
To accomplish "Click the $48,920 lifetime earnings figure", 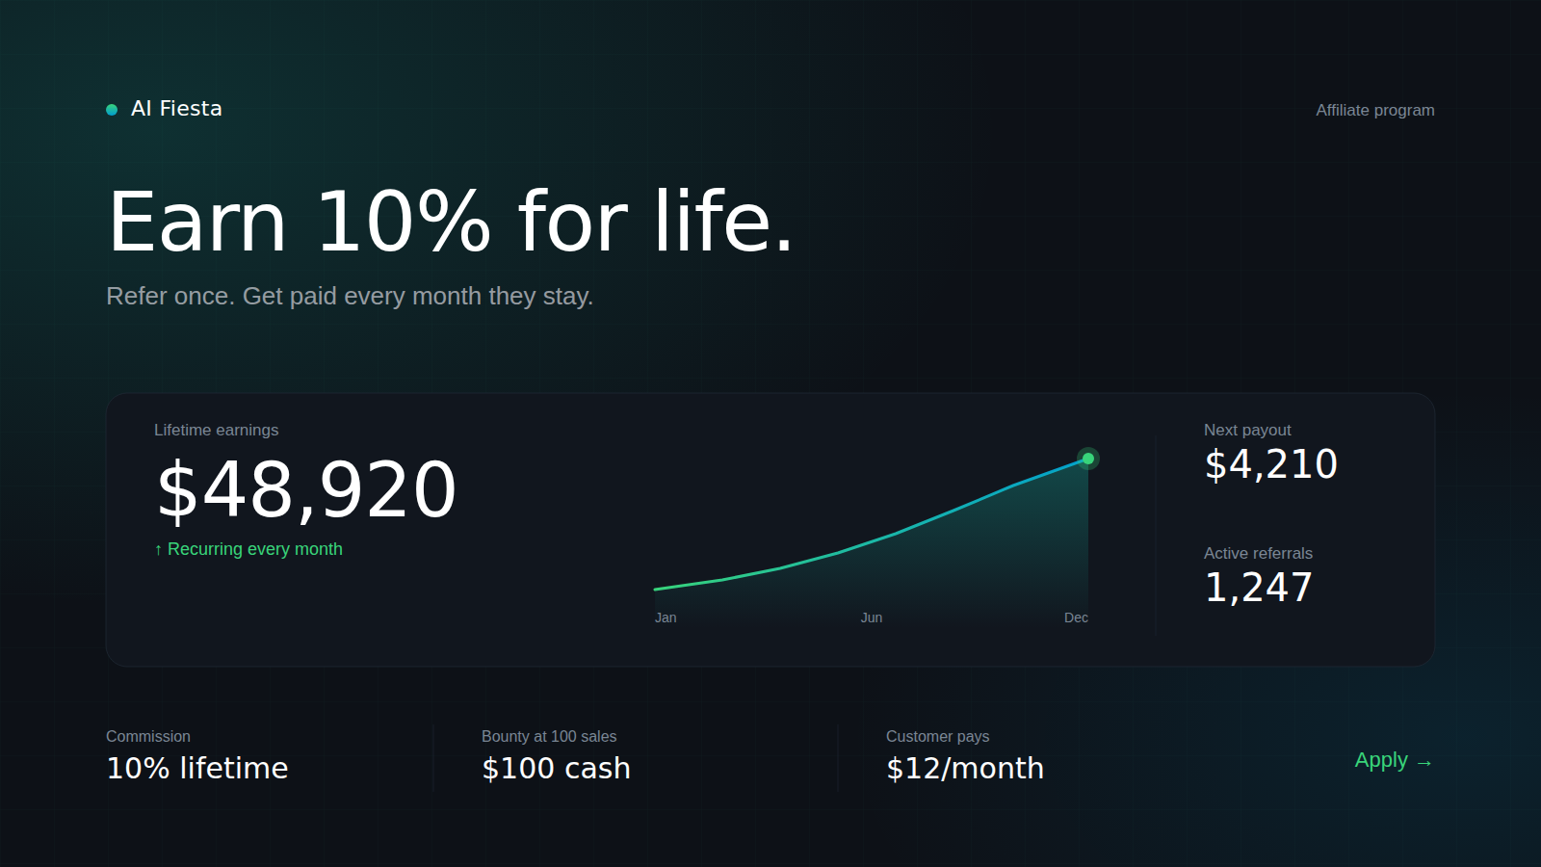I will [x=306, y=490].
